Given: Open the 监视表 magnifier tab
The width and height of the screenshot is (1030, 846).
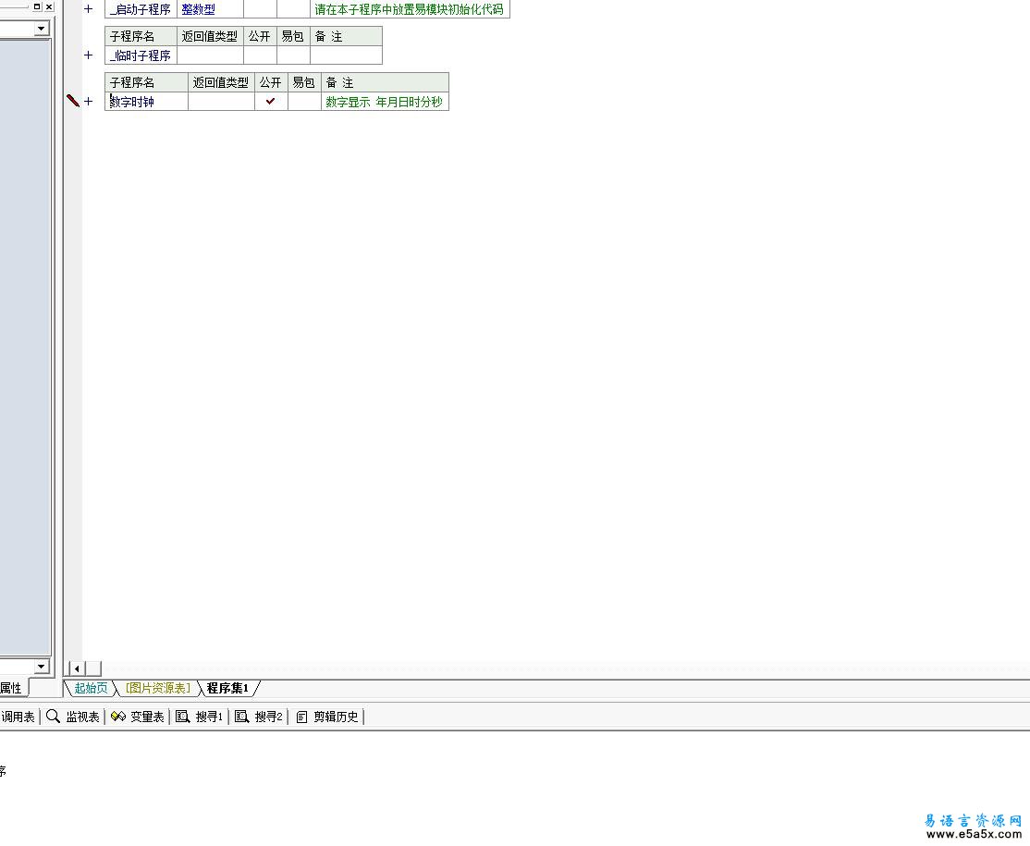Looking at the screenshot, I should [x=73, y=717].
